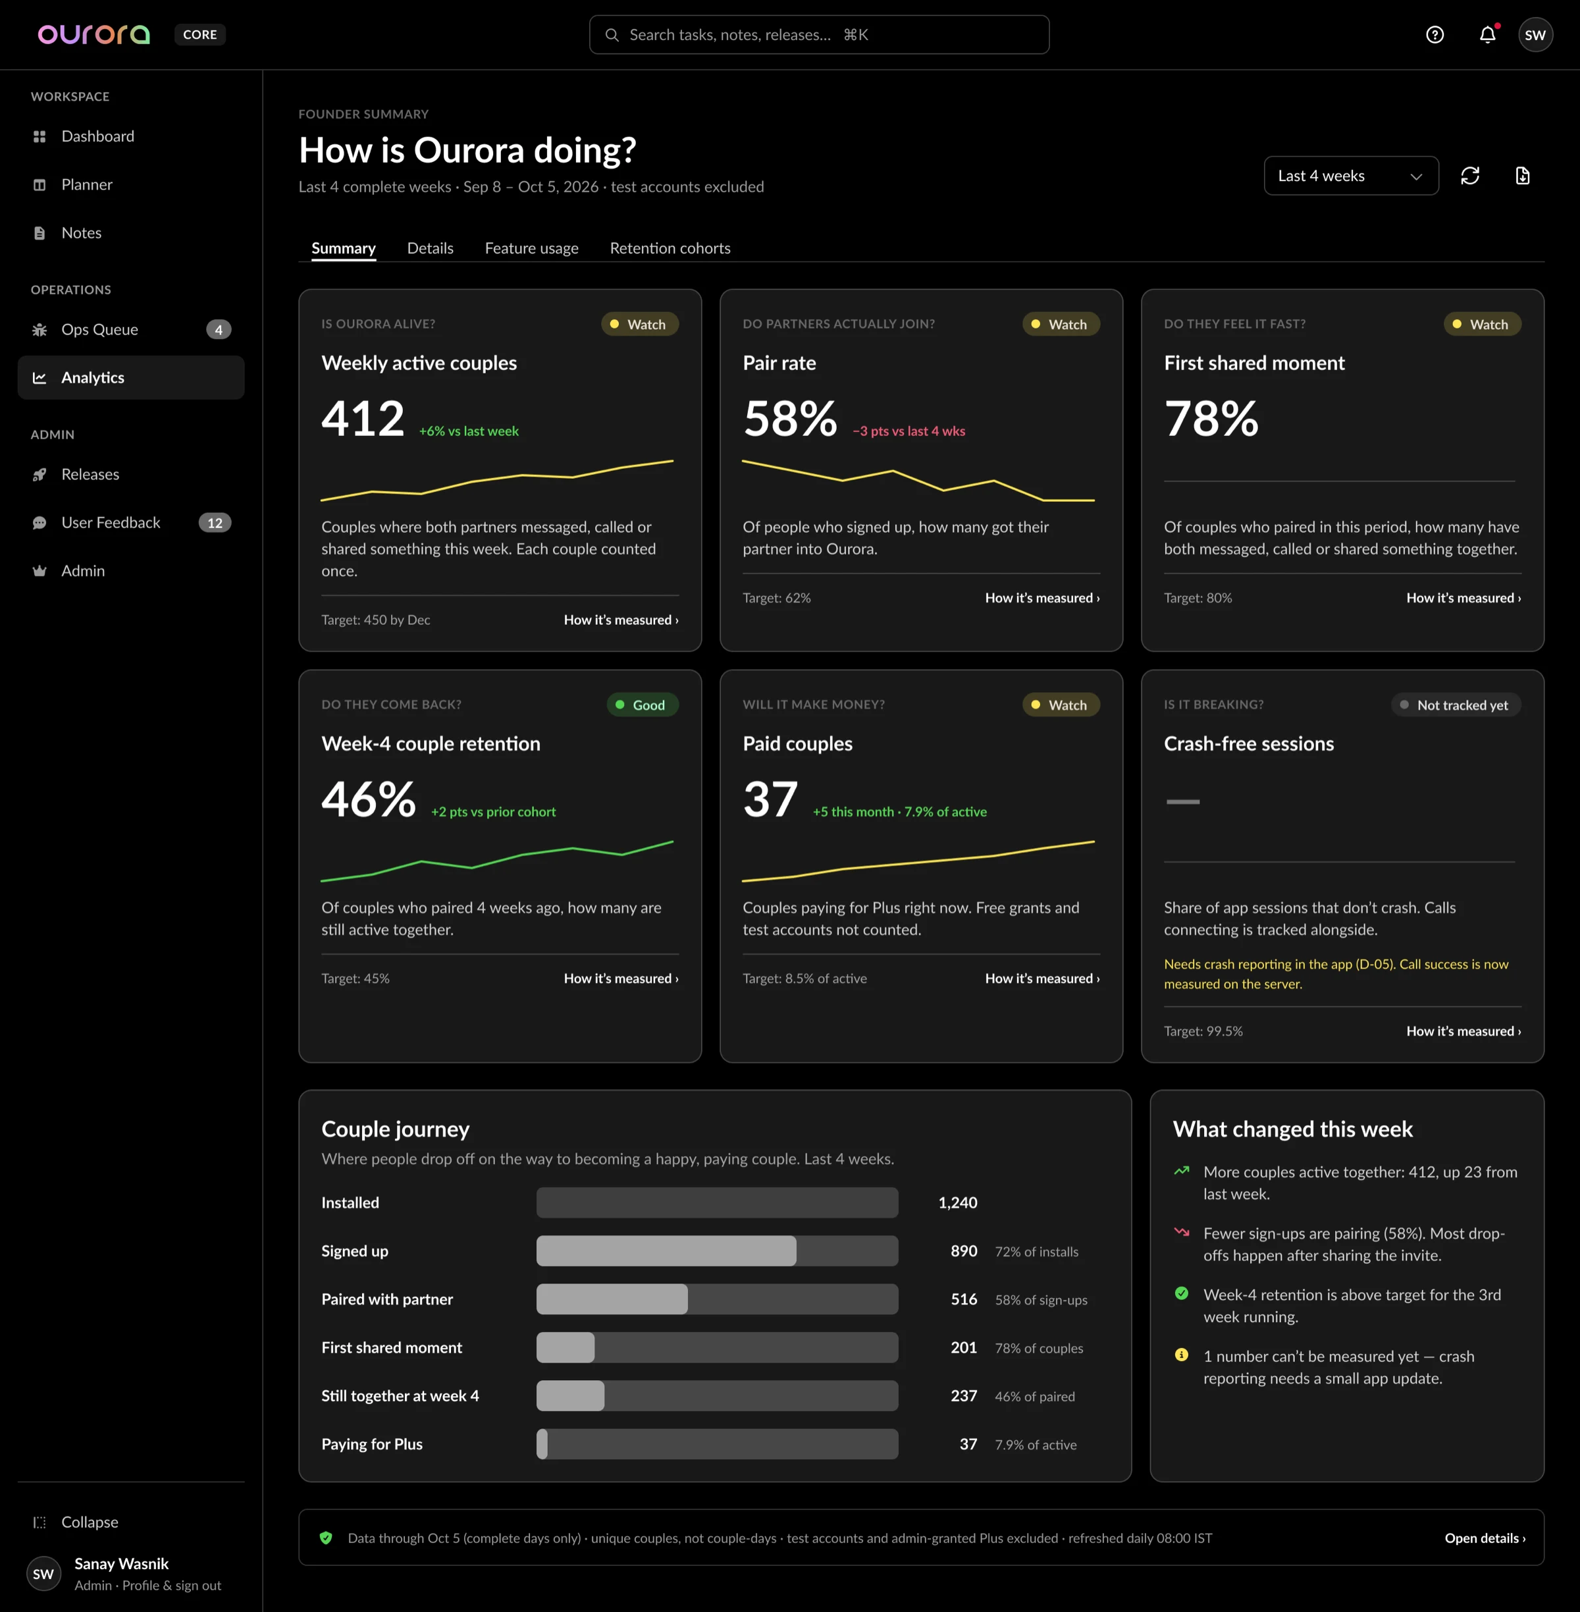Switch to the Details tab

pyautogui.click(x=430, y=248)
